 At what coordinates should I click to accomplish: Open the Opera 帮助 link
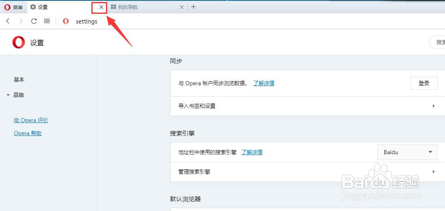tap(28, 133)
